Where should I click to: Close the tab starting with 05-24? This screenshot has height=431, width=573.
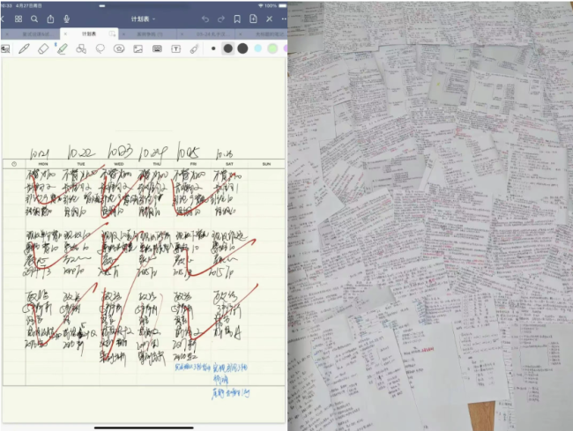tap(182, 34)
